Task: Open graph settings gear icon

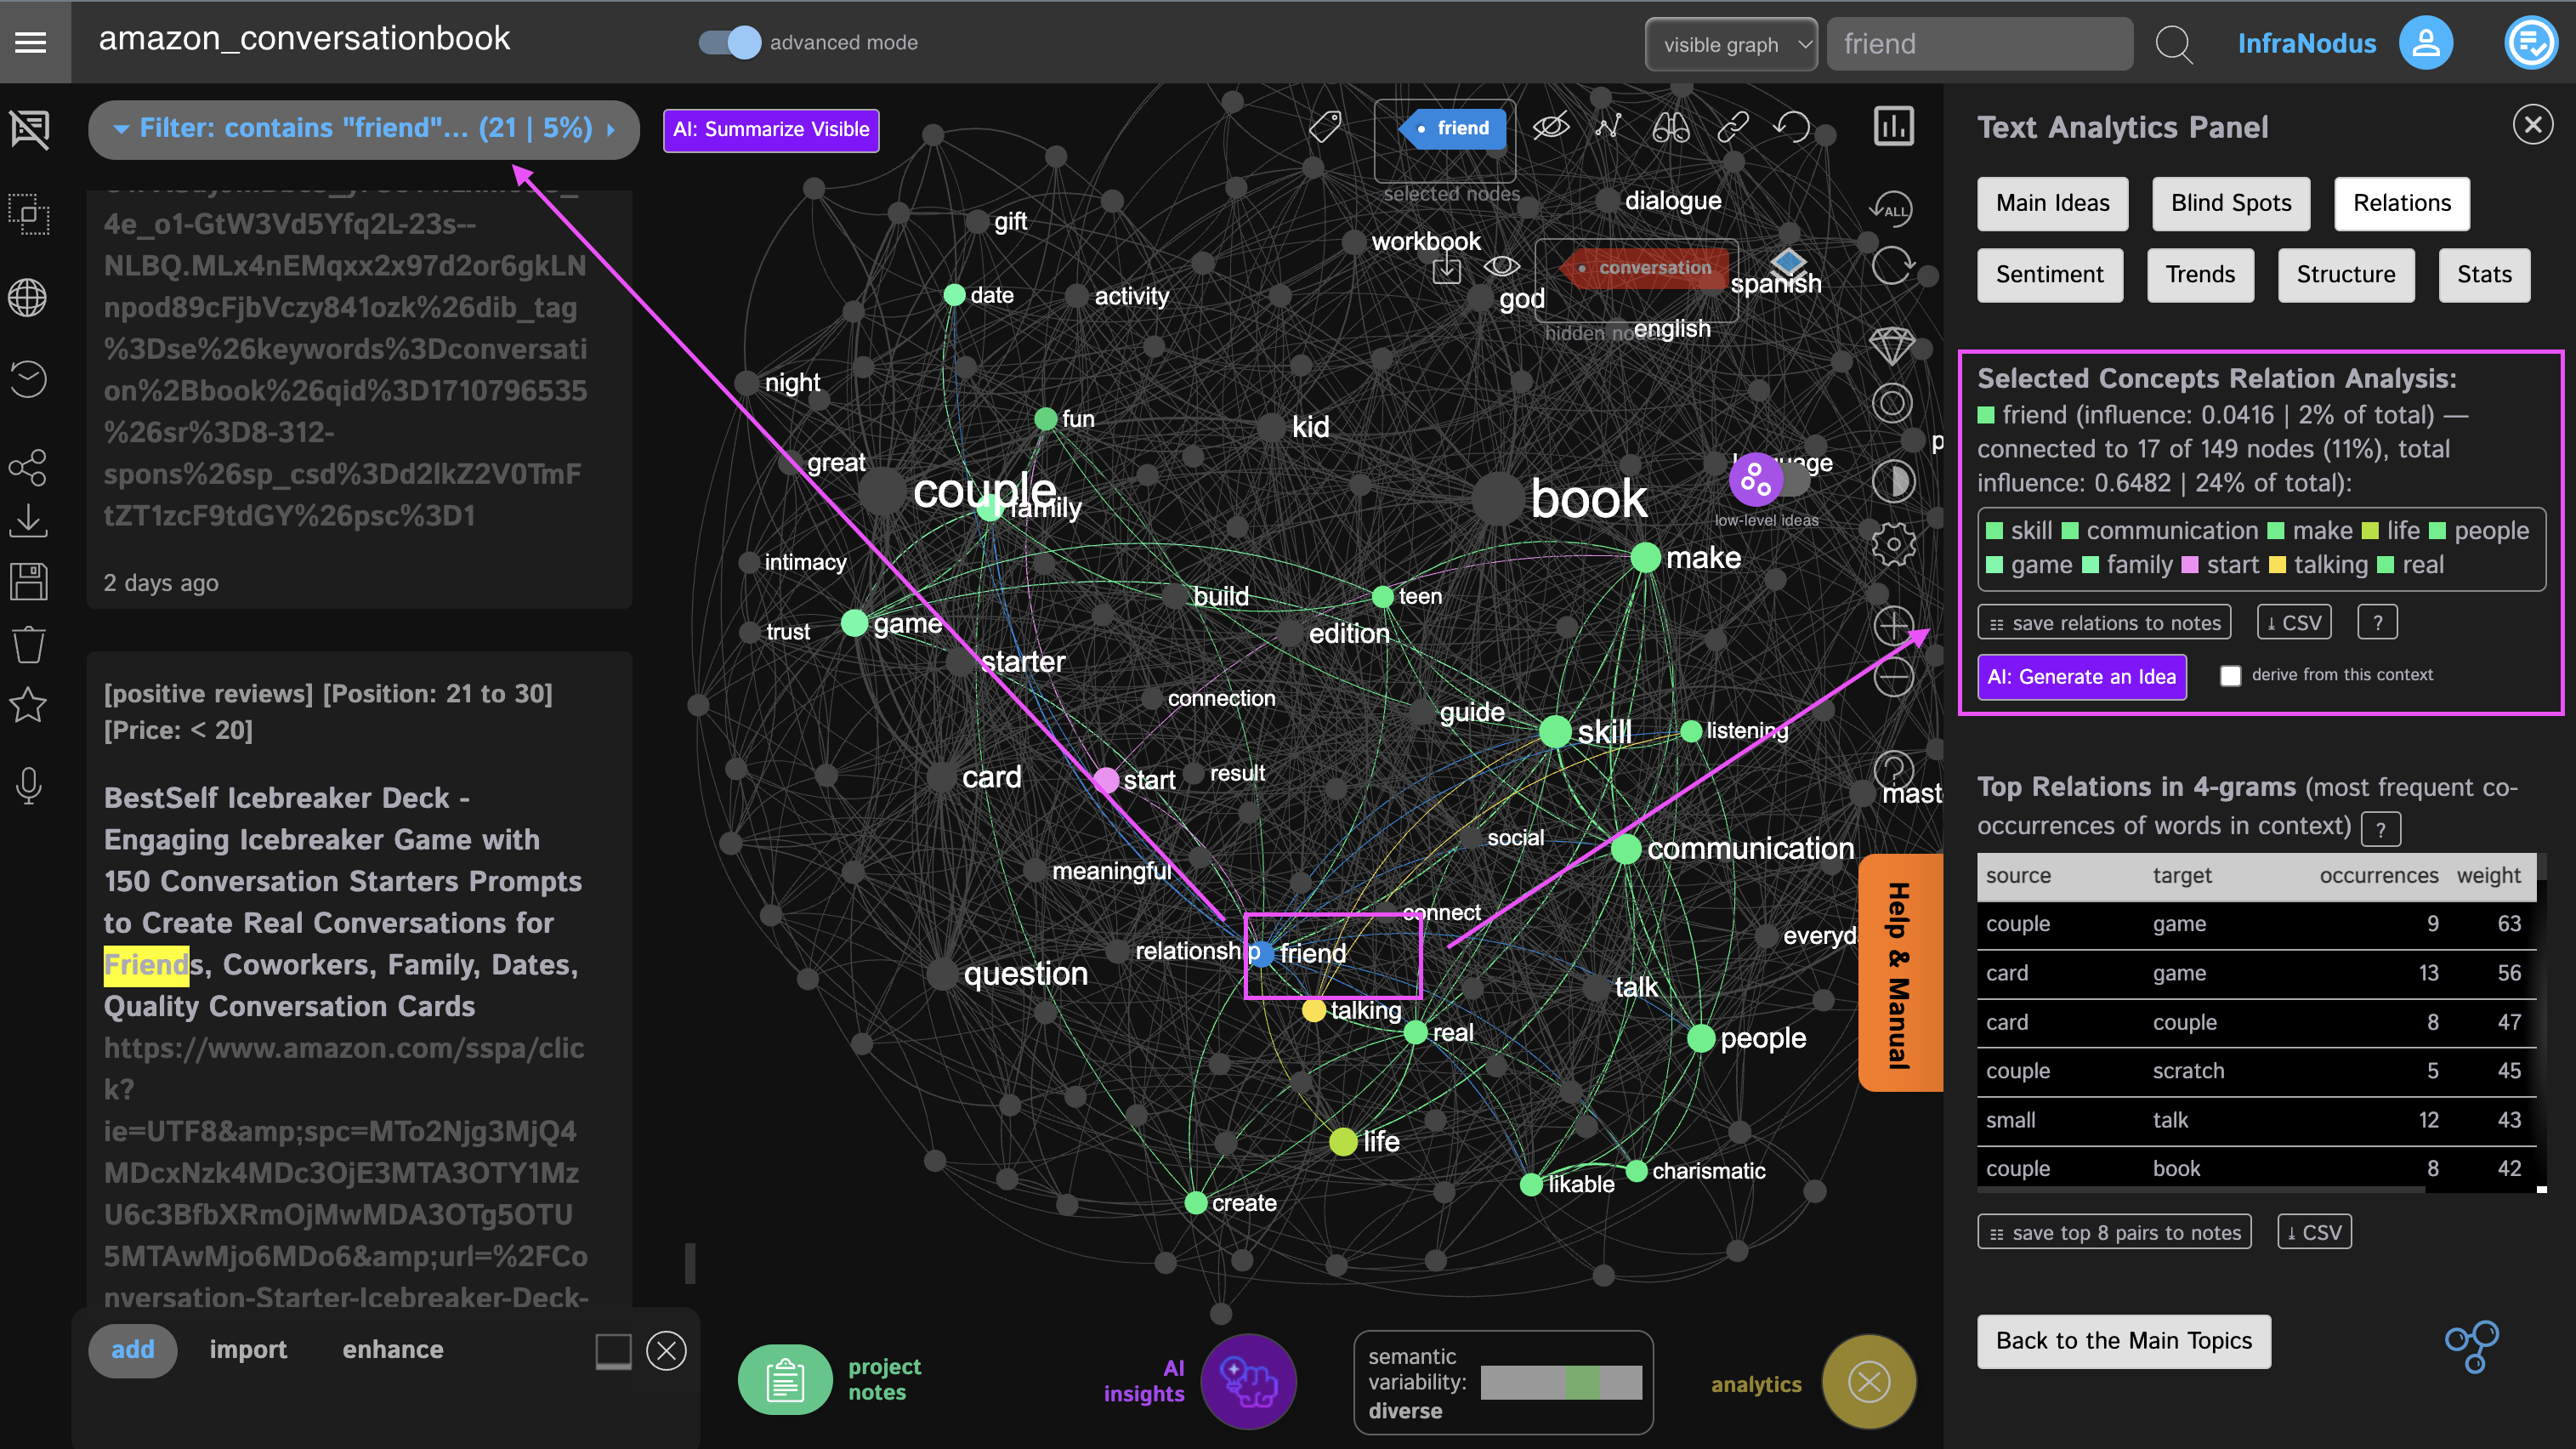Action: point(1893,544)
